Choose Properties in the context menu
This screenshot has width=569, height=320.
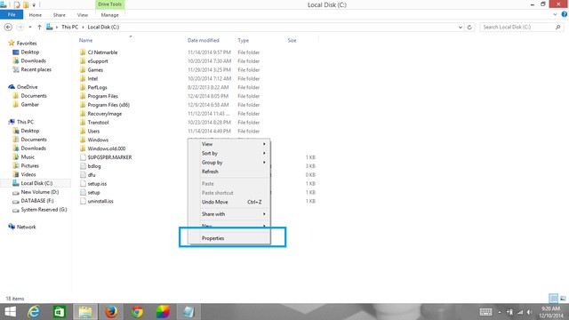pos(229,238)
